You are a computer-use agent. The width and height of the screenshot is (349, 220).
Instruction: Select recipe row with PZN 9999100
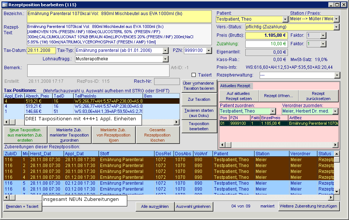pos(279,123)
